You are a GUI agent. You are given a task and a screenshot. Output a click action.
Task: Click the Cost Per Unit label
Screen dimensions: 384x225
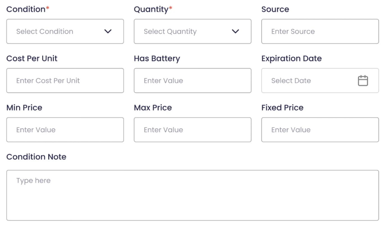tap(32, 58)
